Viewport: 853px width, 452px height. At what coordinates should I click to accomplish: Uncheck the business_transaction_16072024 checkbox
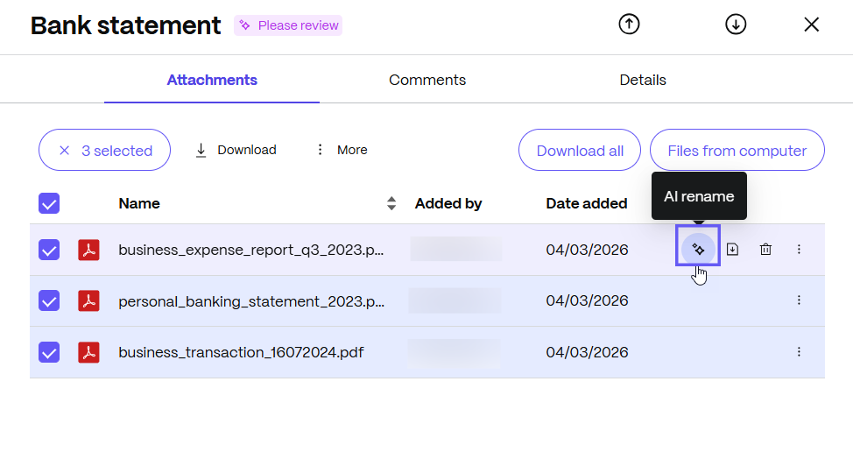tap(49, 352)
